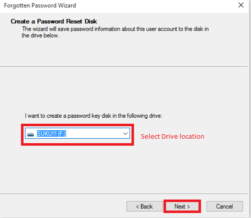Click the Forgotten Password Wizard title bar
Image resolution: width=251 pixels, height=218 pixels.
[116, 5]
